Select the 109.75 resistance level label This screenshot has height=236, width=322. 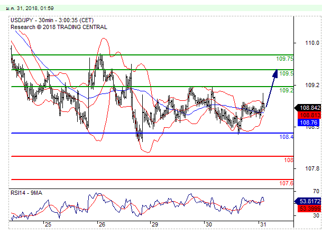285,59
